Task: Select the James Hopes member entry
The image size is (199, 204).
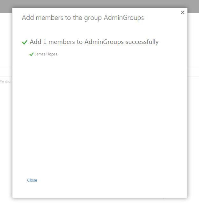Action: (x=46, y=54)
